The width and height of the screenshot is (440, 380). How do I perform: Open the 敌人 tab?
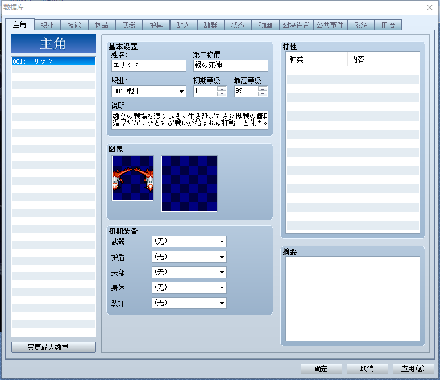[183, 25]
